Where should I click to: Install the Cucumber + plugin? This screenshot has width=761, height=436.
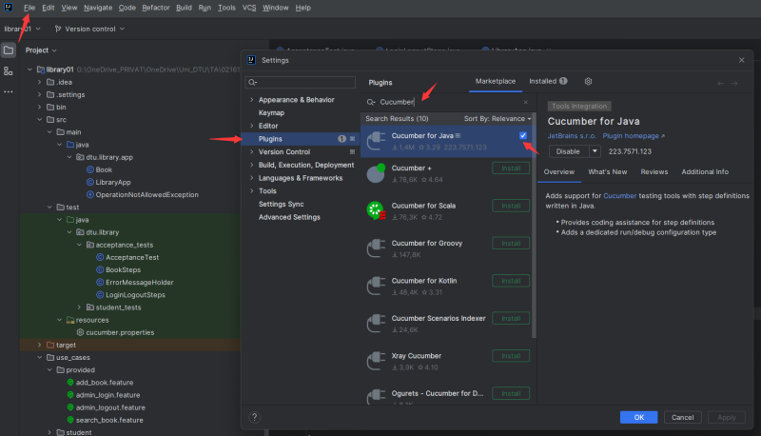pyautogui.click(x=511, y=168)
